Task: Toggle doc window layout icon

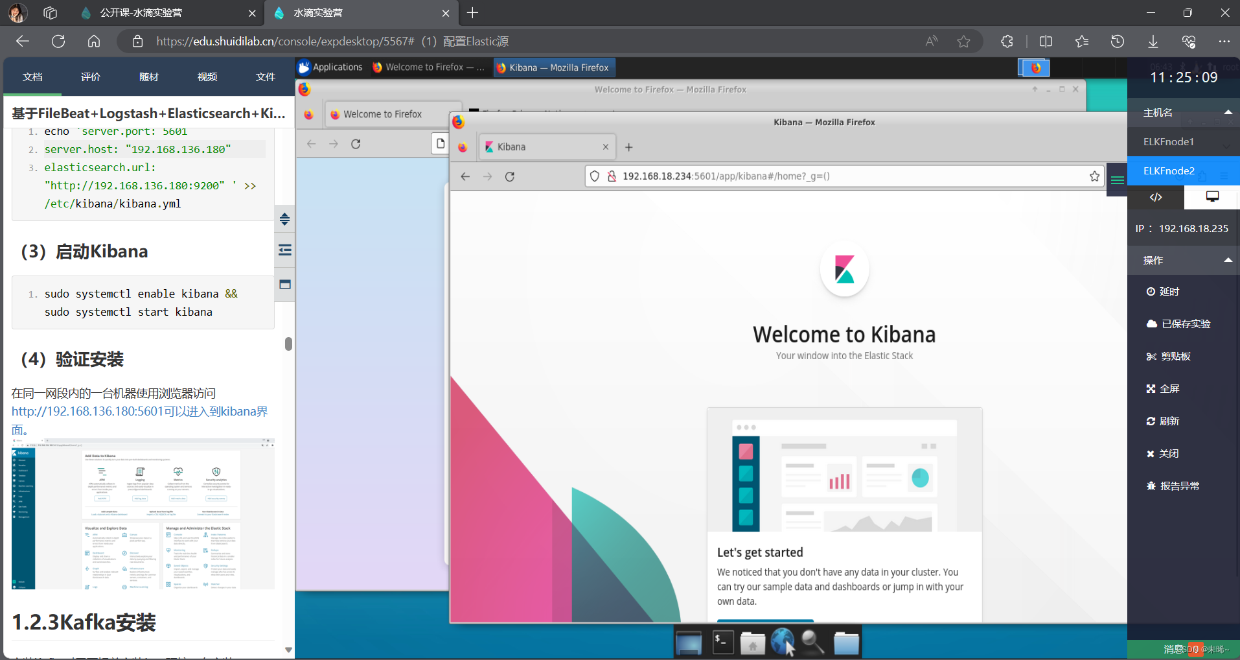Action: click(284, 285)
